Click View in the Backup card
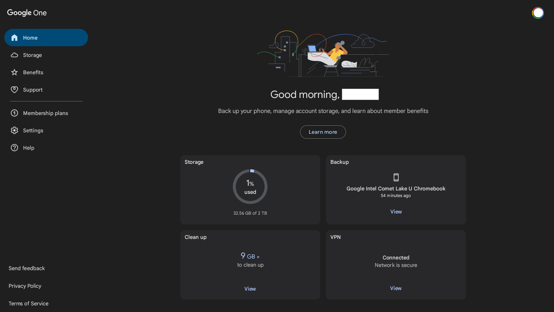 [396, 212]
